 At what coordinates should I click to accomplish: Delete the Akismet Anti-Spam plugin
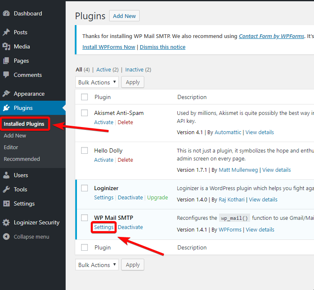[x=125, y=122]
